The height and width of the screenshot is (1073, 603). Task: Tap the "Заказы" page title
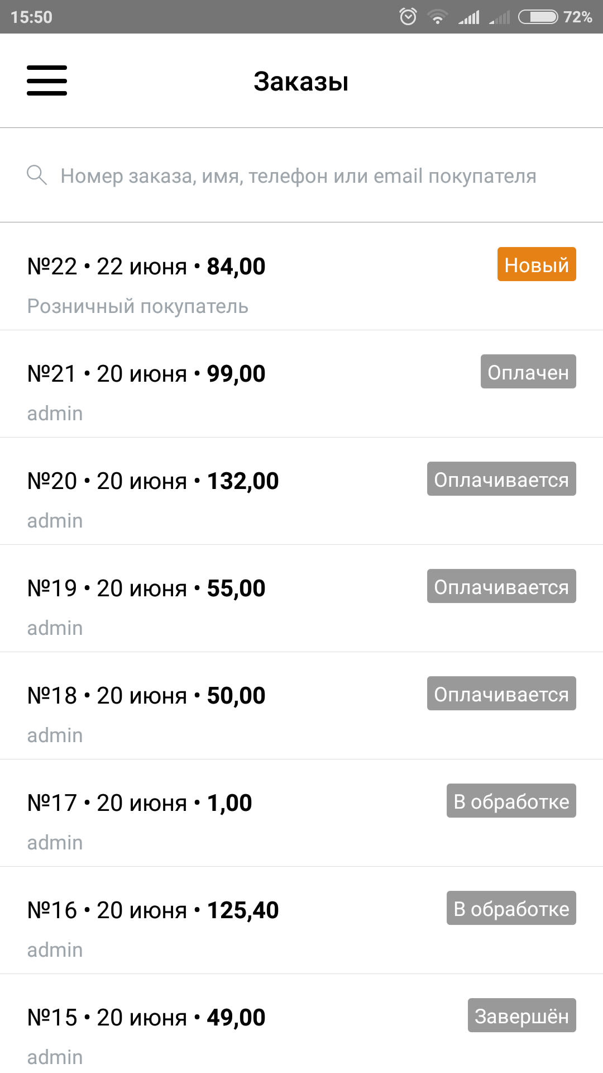click(x=301, y=82)
